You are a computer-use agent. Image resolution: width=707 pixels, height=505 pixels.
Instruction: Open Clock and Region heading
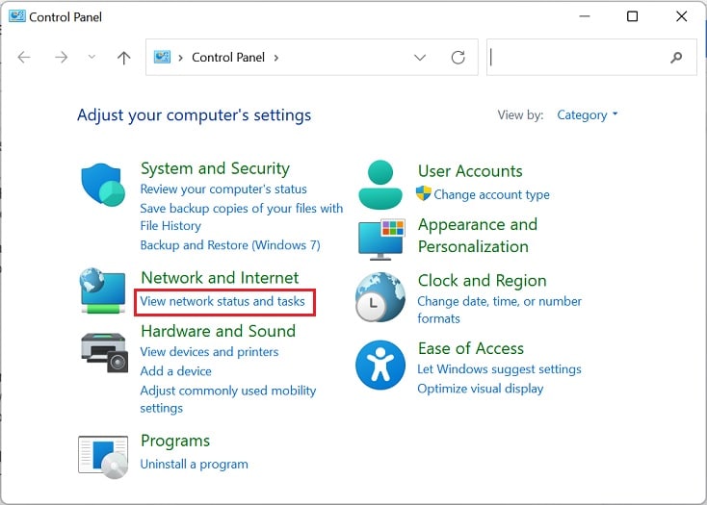482,281
